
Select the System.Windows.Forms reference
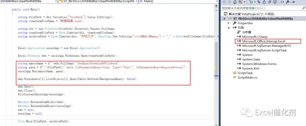pyautogui.click(x=259, y=64)
